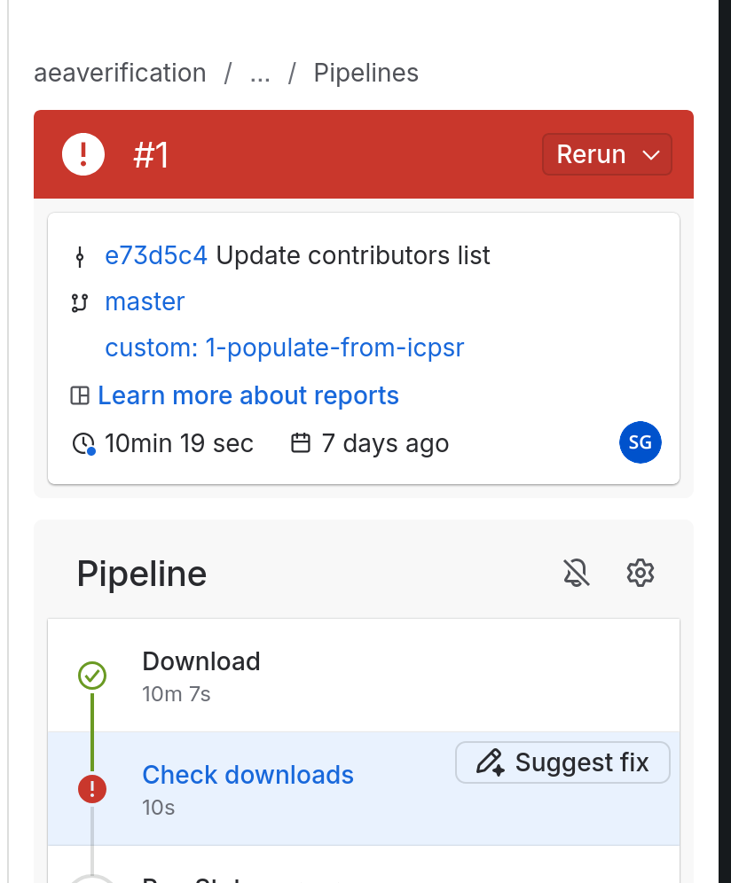Screen dimensions: 731x883
Task: Select the Download pipeline step
Action: click(x=364, y=676)
